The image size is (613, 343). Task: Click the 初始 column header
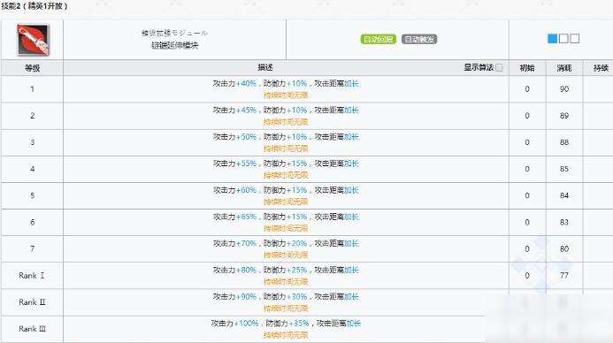pyautogui.click(x=527, y=68)
